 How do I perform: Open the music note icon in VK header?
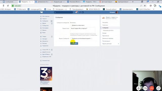[80, 12]
